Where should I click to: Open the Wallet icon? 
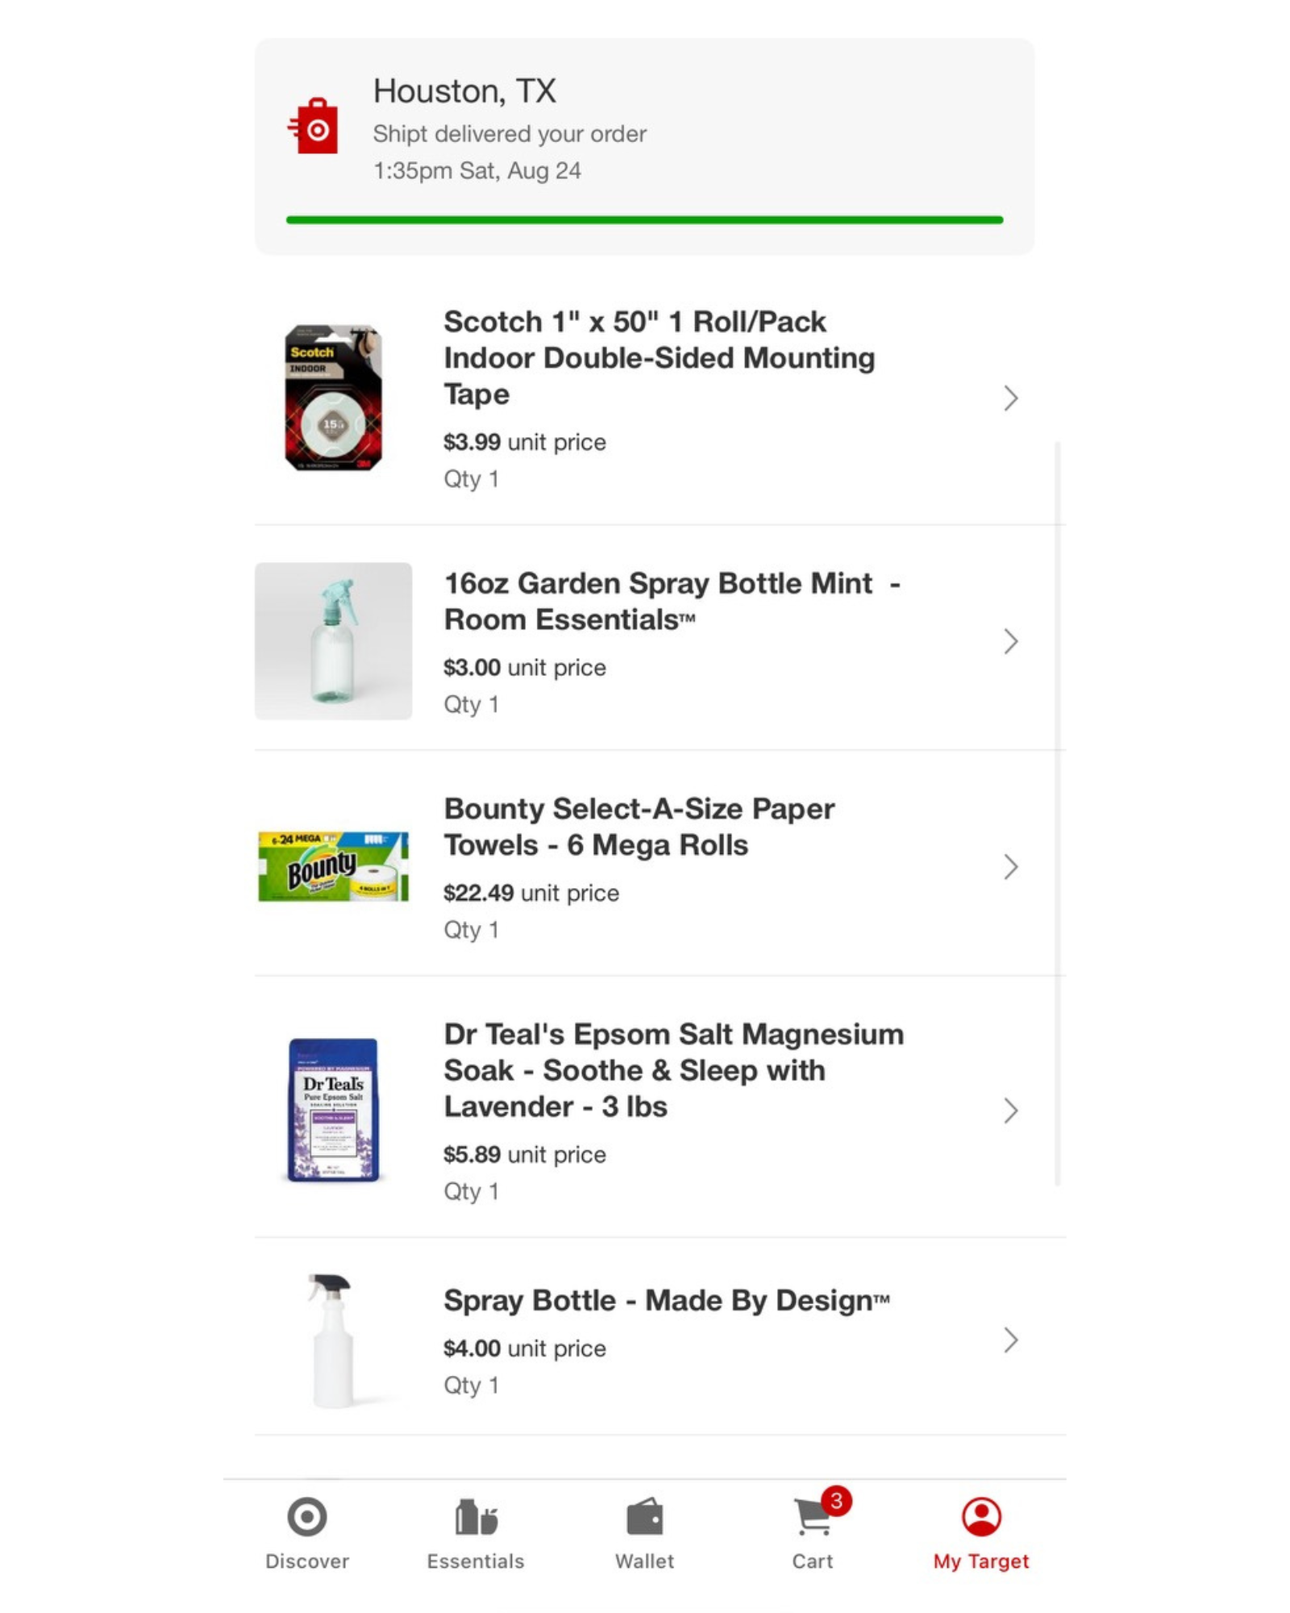[644, 1517]
